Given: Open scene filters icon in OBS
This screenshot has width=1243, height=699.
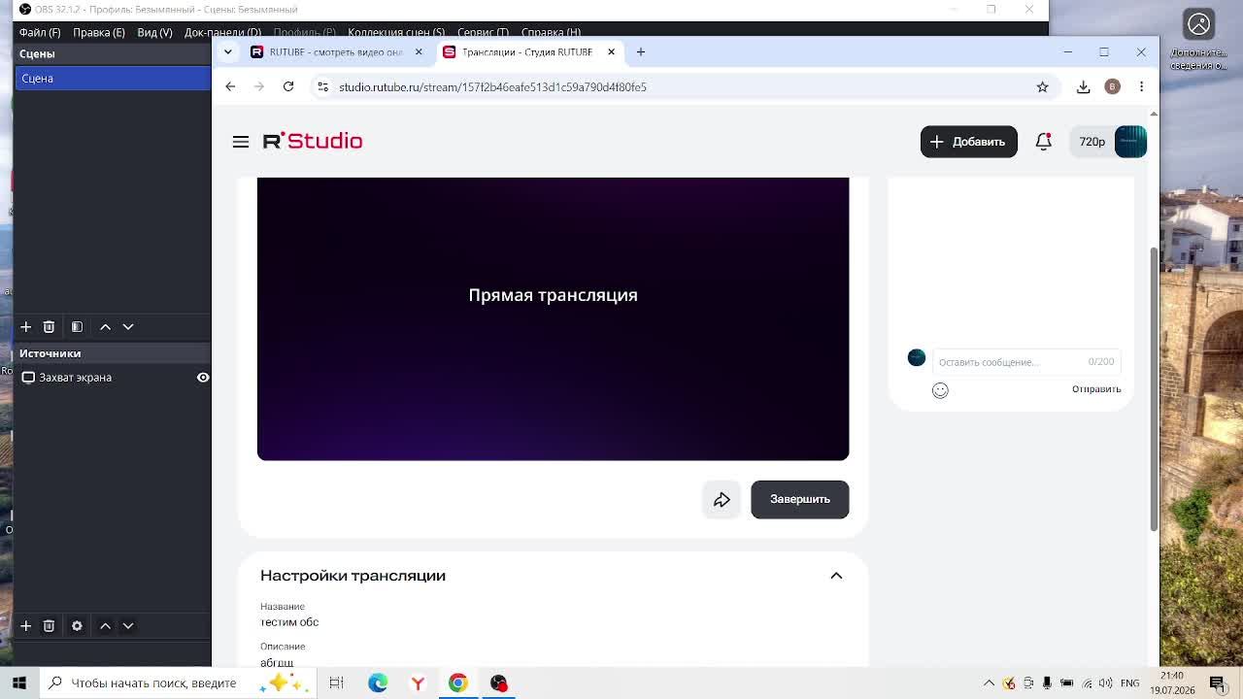Looking at the screenshot, I should tap(77, 327).
